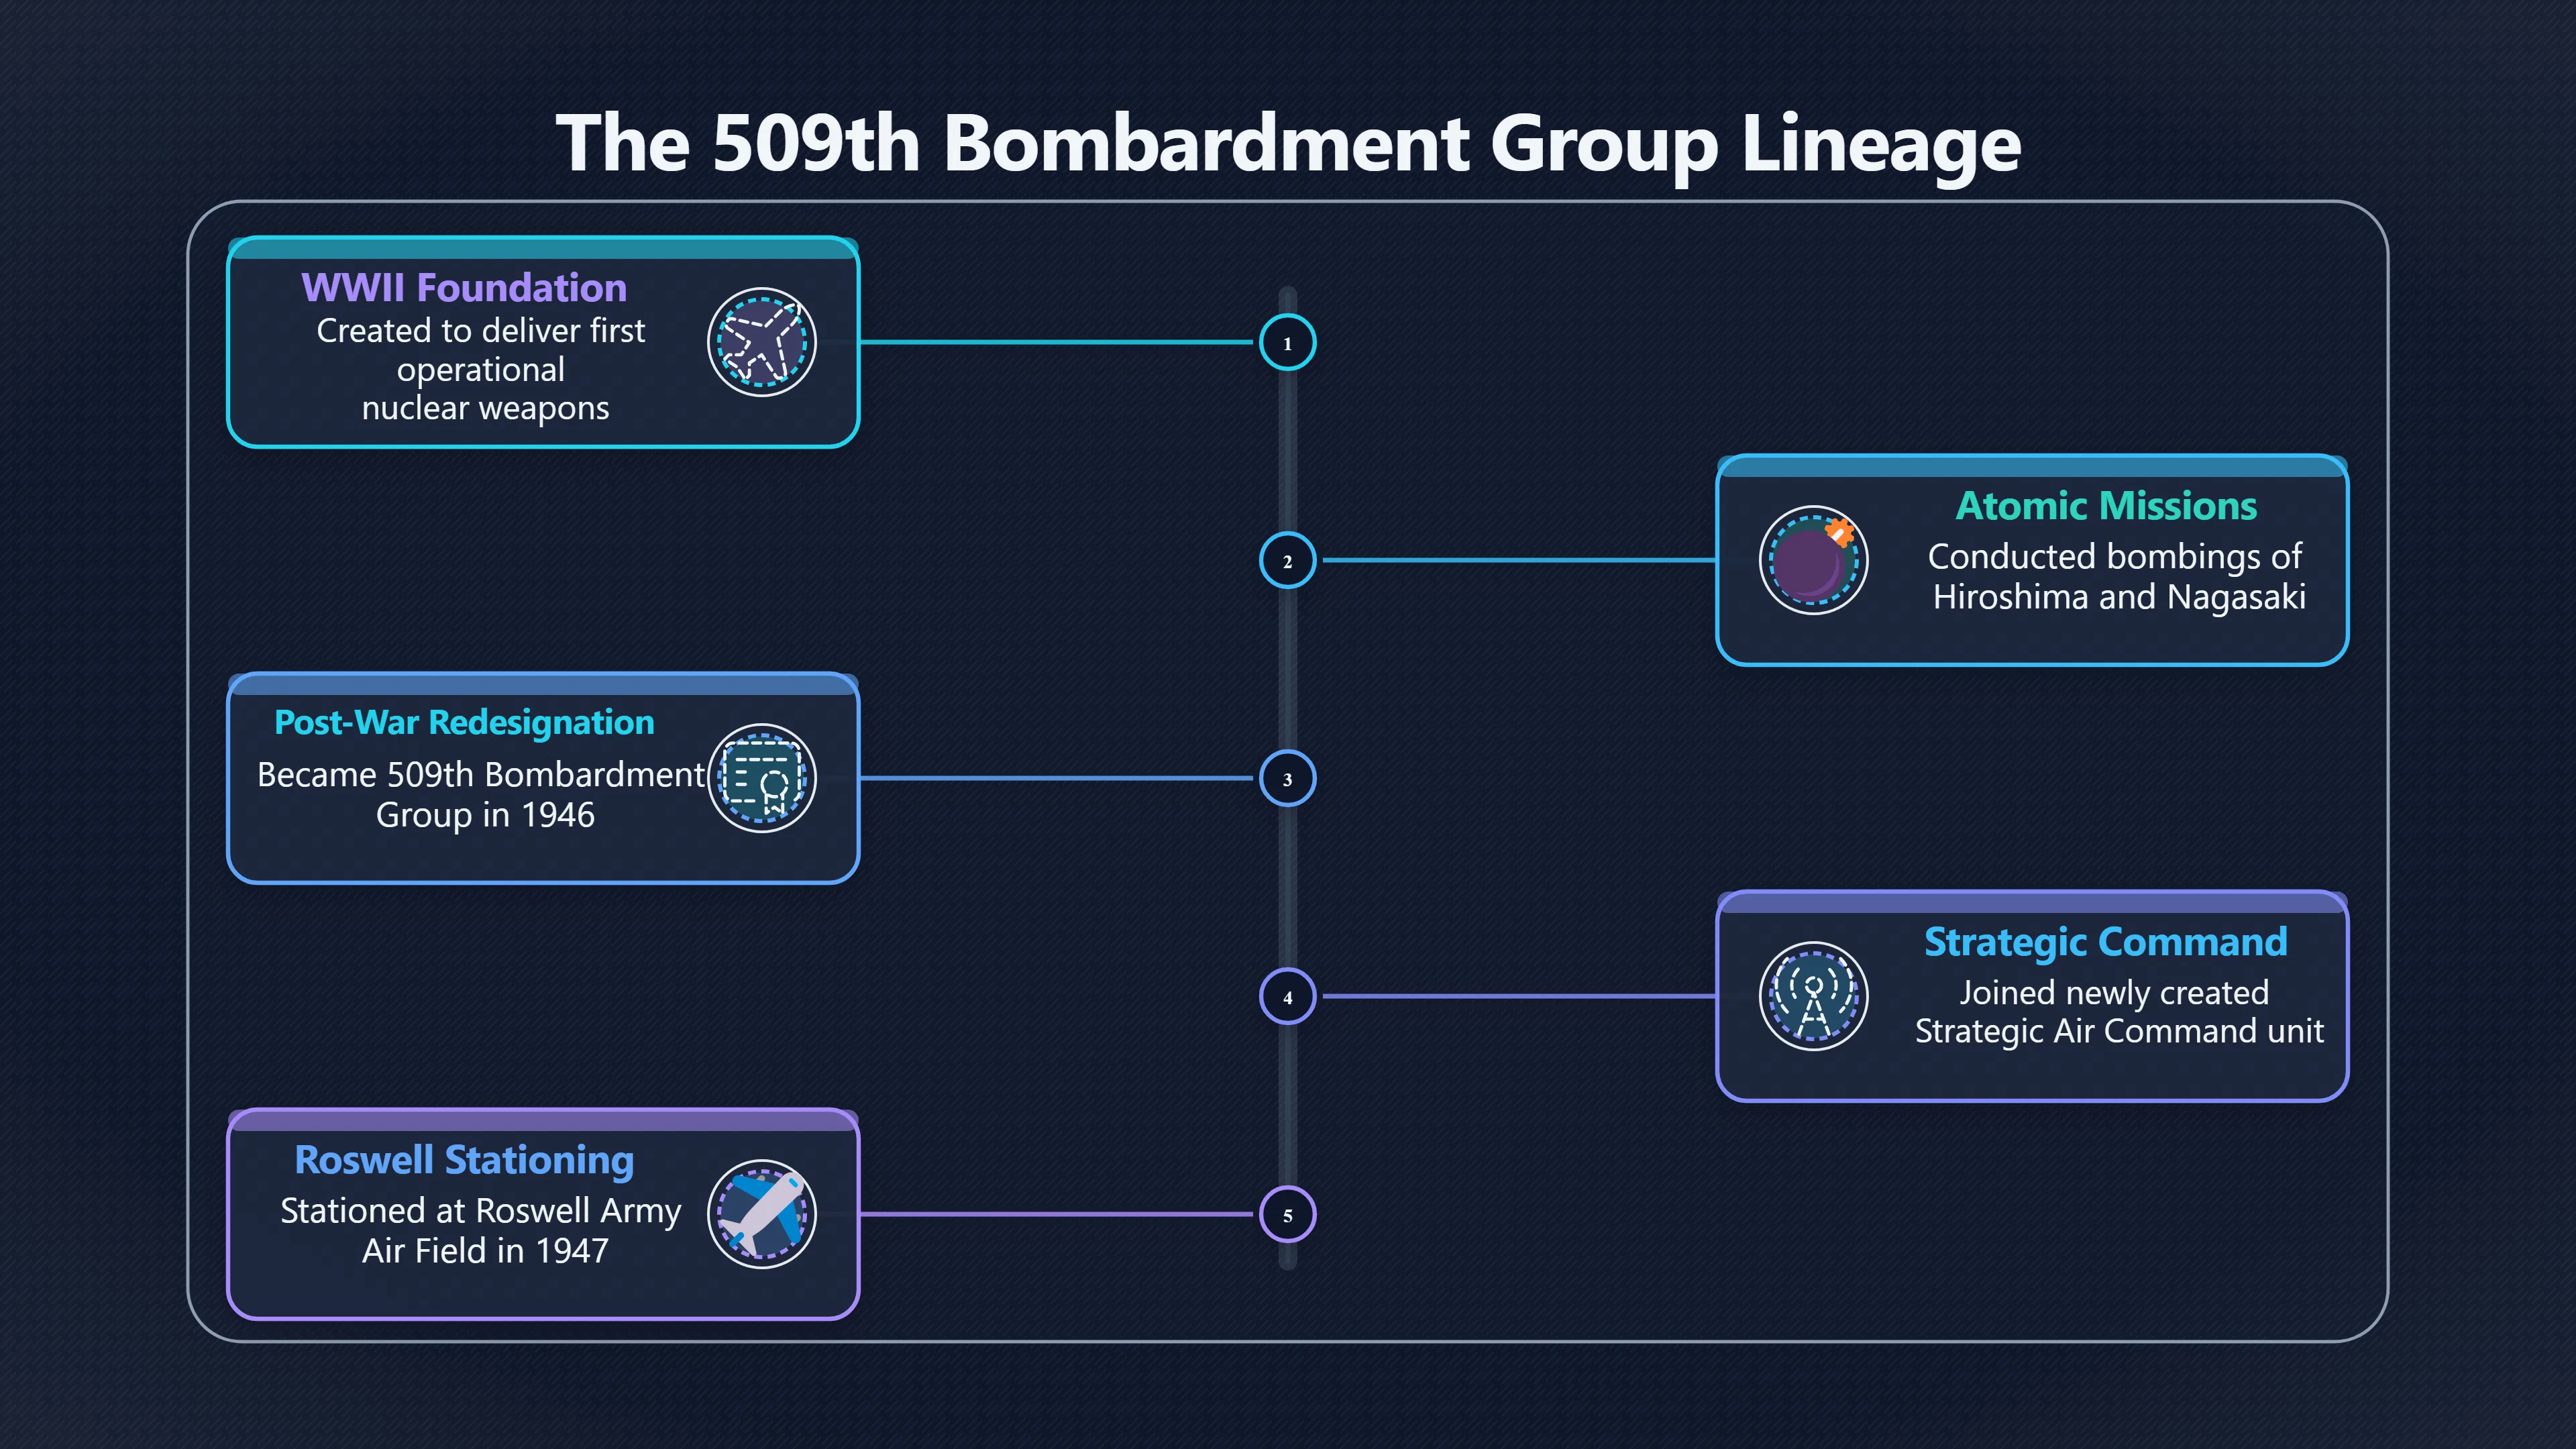The width and height of the screenshot is (2576, 1449).
Task: Select timeline marker number 4
Action: pyautogui.click(x=1287, y=996)
